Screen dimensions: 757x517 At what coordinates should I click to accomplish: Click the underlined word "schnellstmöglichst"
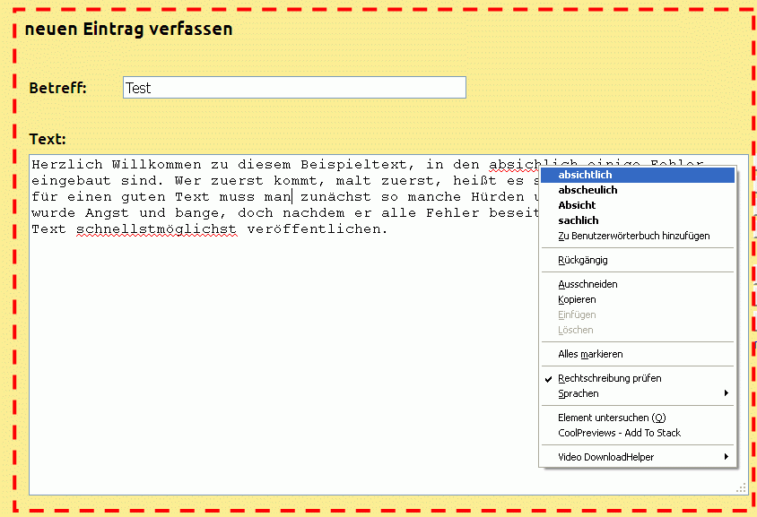tap(156, 228)
